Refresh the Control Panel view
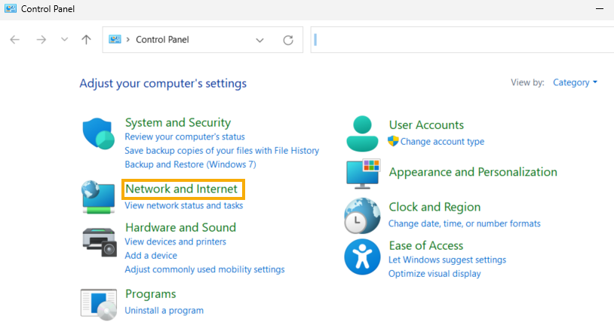This screenshot has width=614, height=332. tap(288, 40)
